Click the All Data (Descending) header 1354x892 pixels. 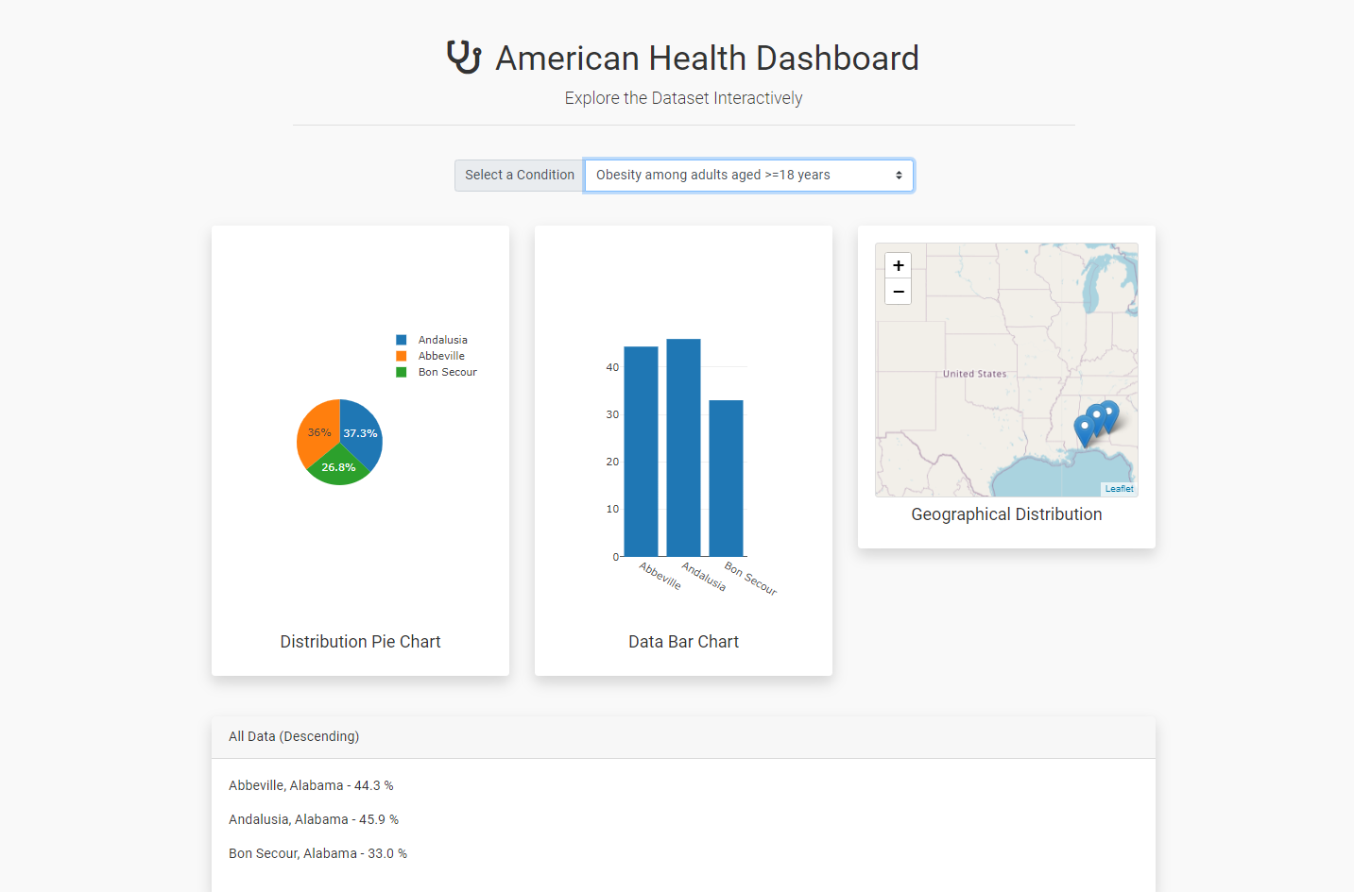(x=294, y=736)
